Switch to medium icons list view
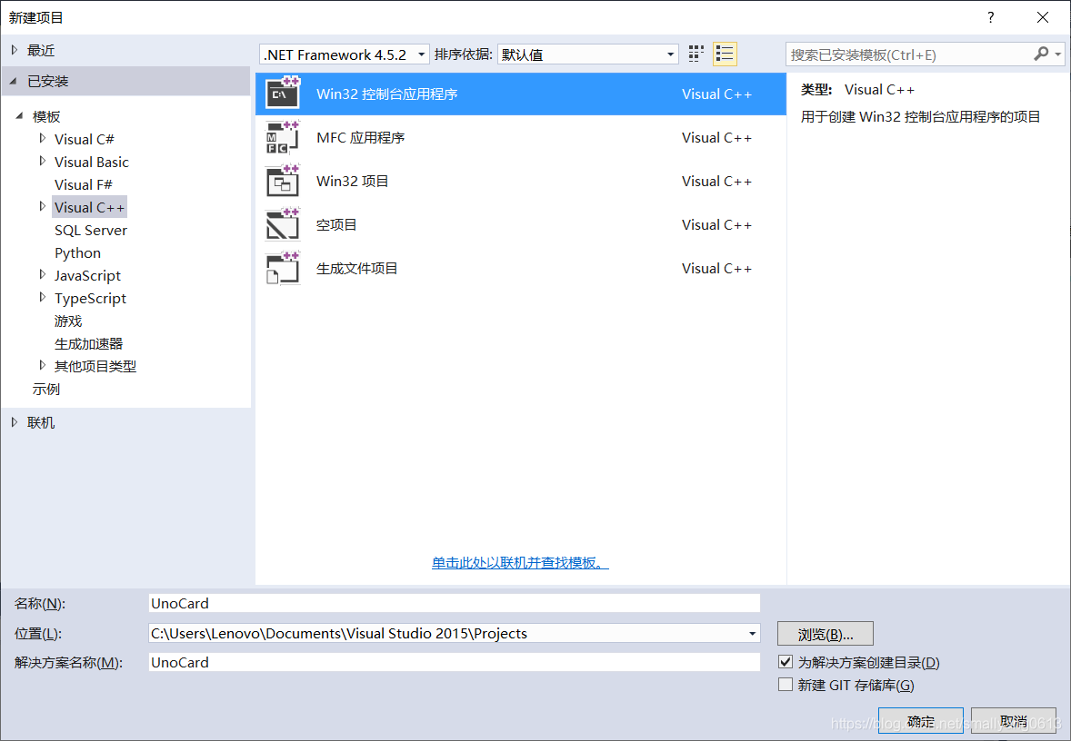 [x=725, y=54]
